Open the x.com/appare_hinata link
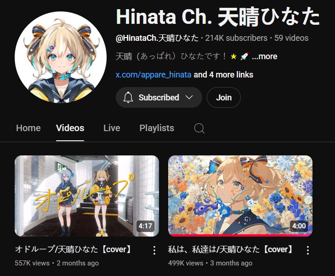This screenshot has height=276, width=335. coord(153,75)
